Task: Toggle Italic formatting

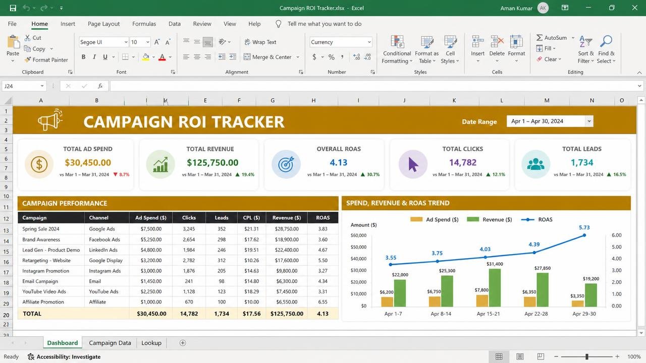Action: (94, 57)
